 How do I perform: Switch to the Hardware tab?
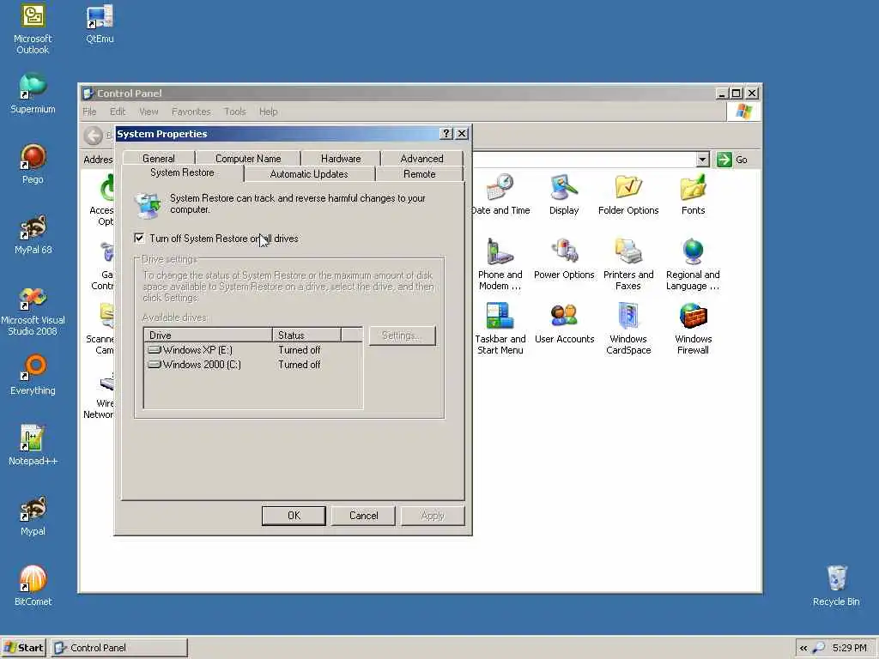point(341,159)
